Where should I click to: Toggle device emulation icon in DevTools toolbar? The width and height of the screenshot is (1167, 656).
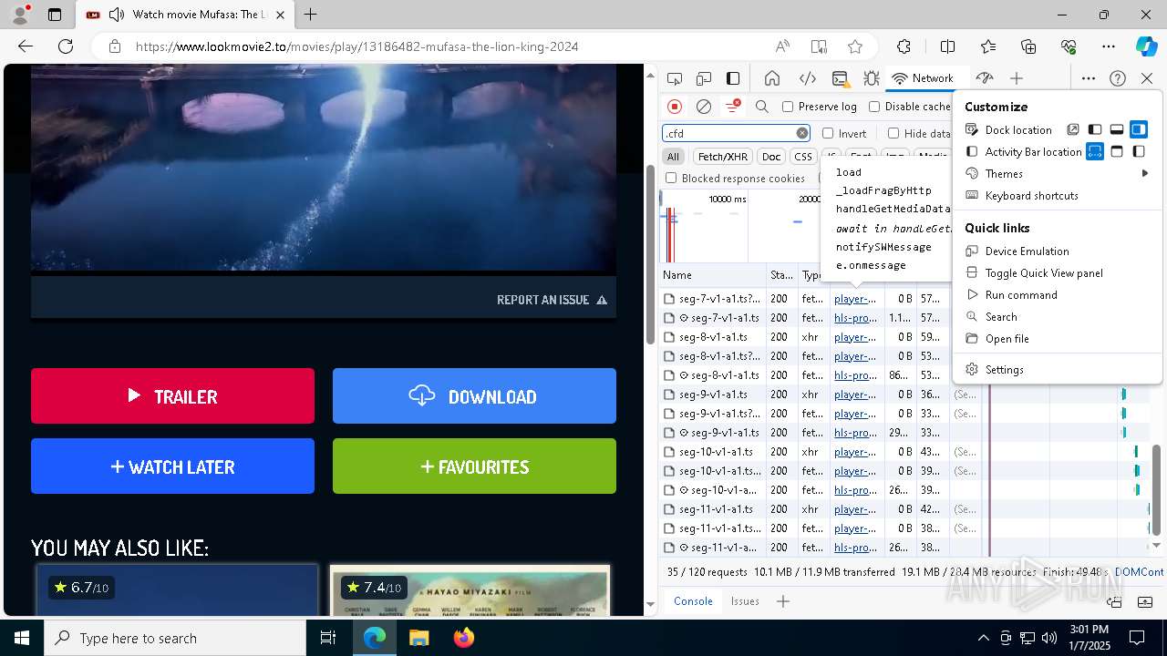tap(704, 78)
